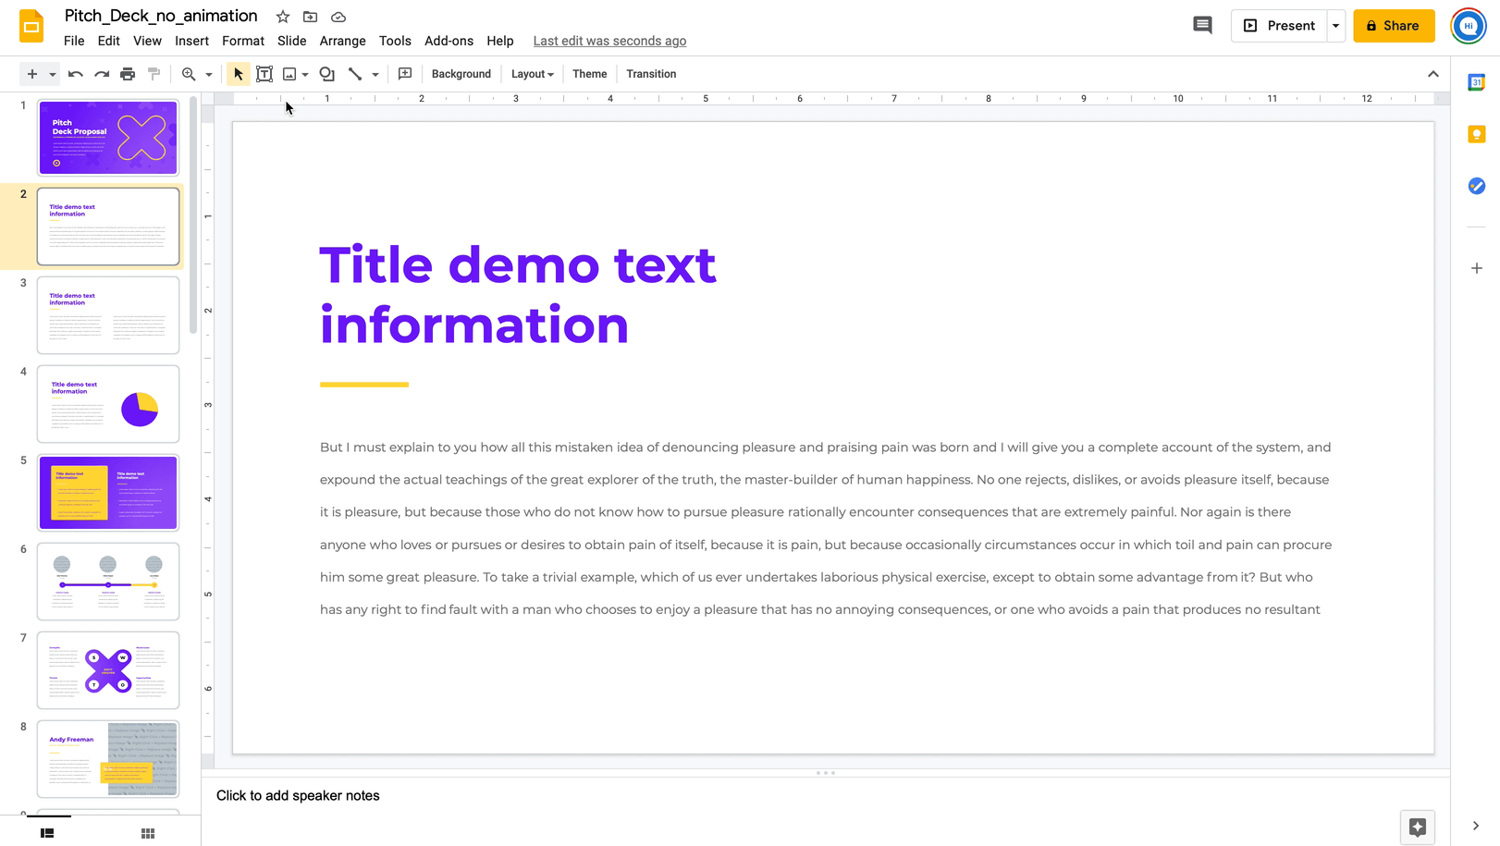Click the new slide plus button

pos(32,74)
